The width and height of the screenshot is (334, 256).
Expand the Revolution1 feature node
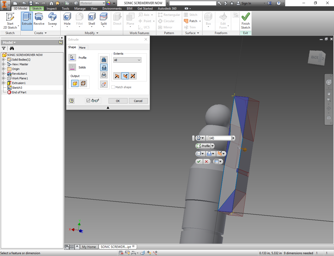tap(3, 74)
